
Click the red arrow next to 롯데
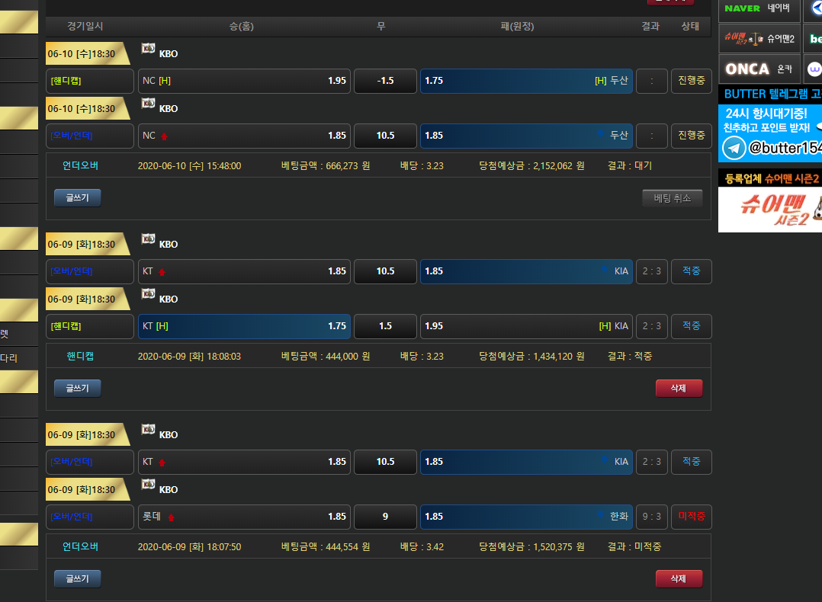coord(171,517)
